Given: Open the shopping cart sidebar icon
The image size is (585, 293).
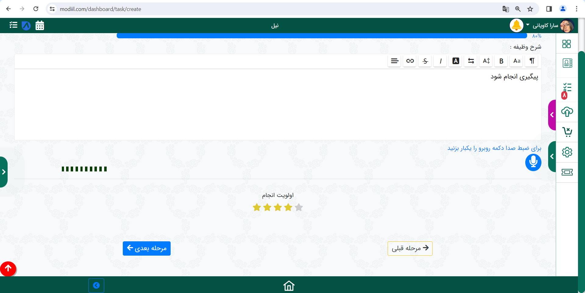Looking at the screenshot, I should 567,132.
